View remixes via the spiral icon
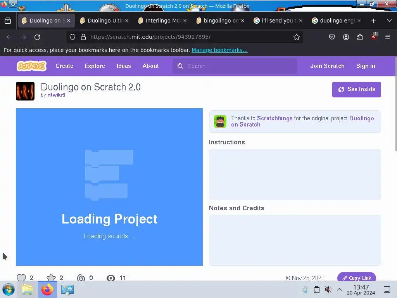397x298 pixels. point(81,278)
